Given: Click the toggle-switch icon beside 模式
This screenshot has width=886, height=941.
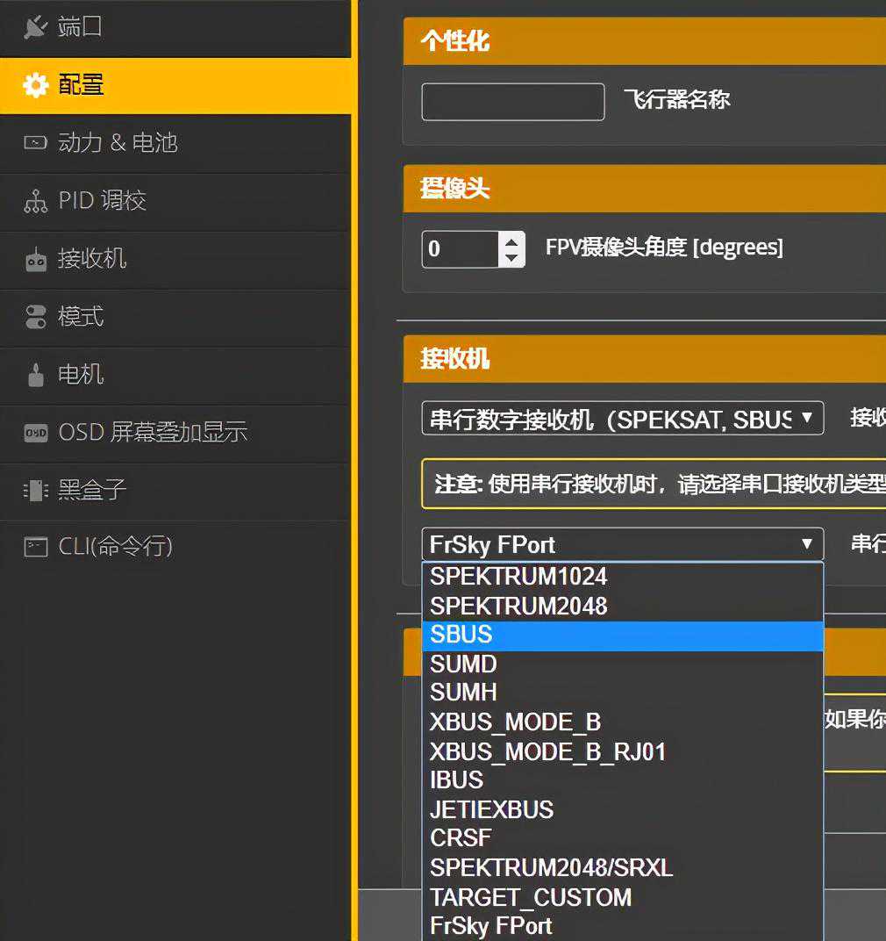Looking at the screenshot, I should click(x=35, y=317).
